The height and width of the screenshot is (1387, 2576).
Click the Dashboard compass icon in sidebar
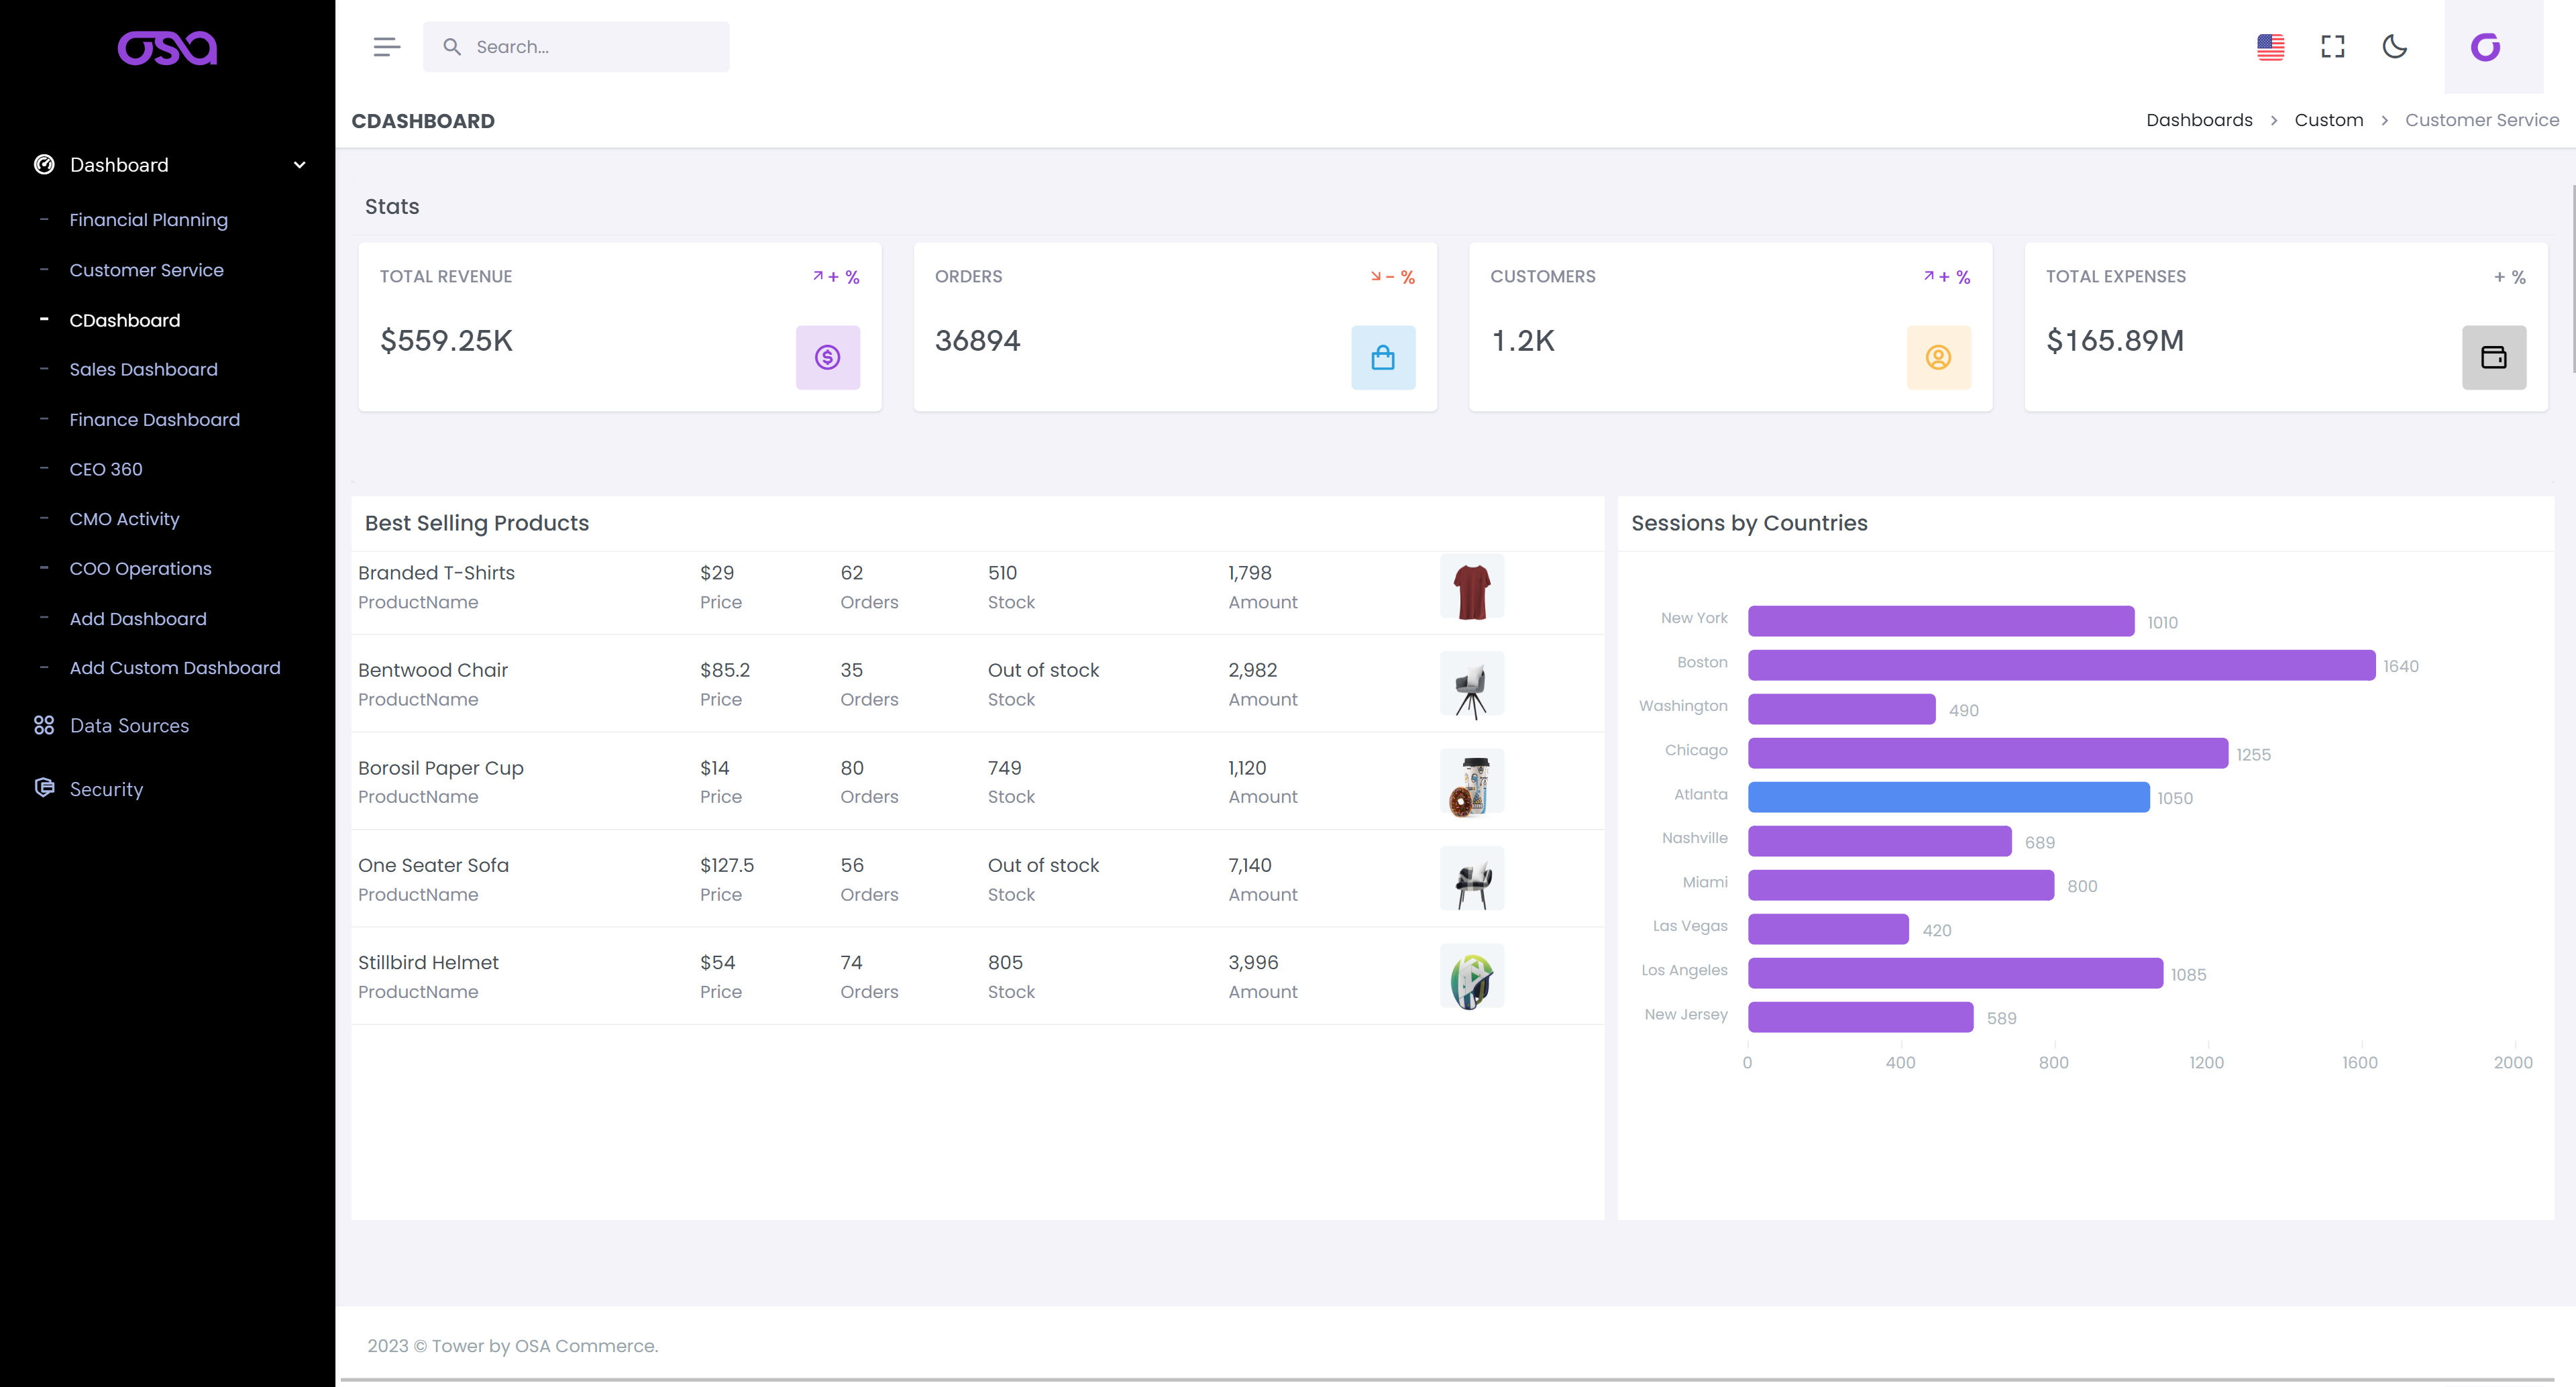pyautogui.click(x=45, y=164)
